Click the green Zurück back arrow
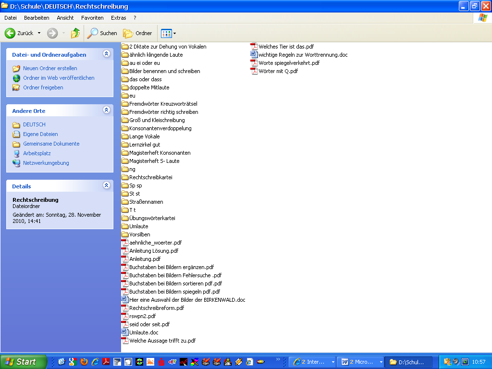Image resolution: width=492 pixels, height=369 pixels. point(11,33)
